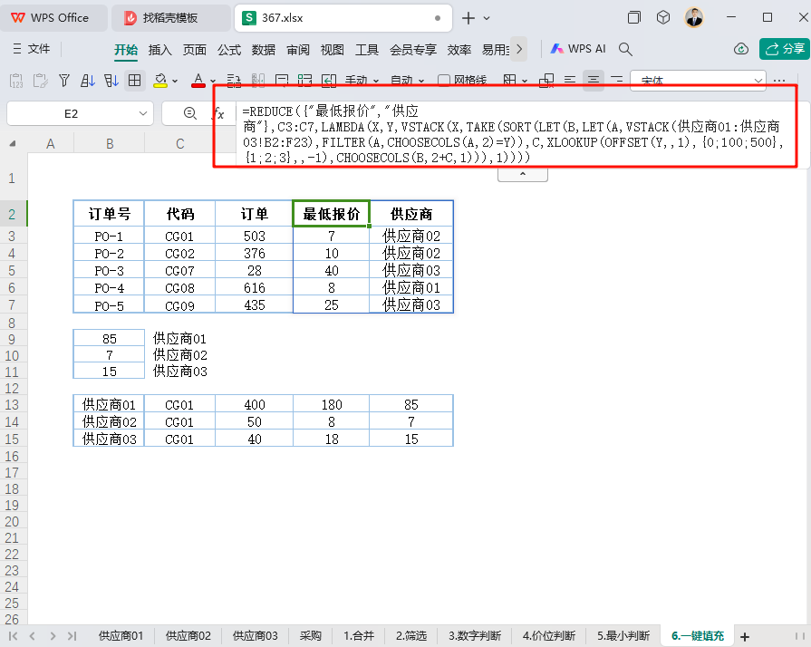The image size is (811, 647).
Task: Switch to sheet 3.数字判断
Action: (x=474, y=636)
